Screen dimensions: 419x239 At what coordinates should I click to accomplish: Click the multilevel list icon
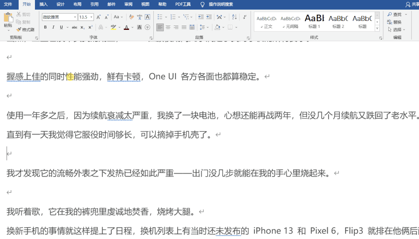tap(186, 17)
